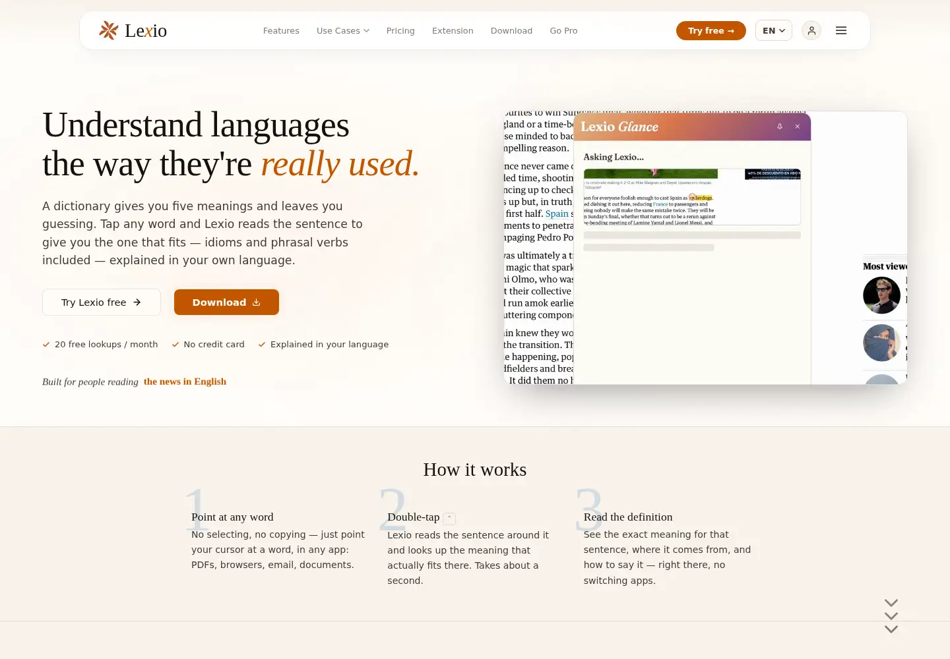Click the pin icon in Lexio Glance
Image resolution: width=950 pixels, height=659 pixels.
coord(780,127)
